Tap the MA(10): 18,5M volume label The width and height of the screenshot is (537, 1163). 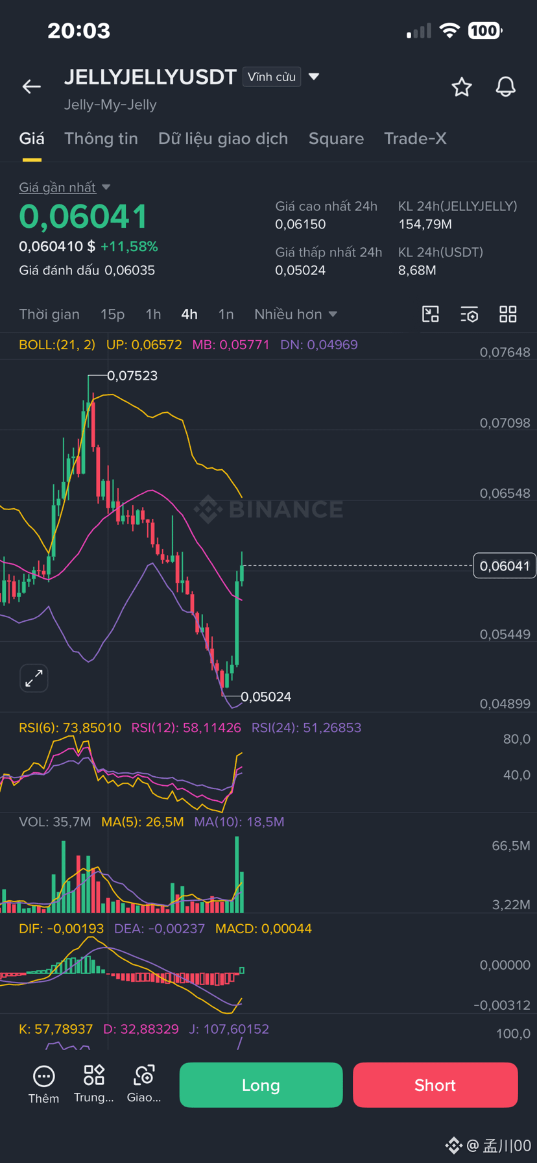[239, 822]
